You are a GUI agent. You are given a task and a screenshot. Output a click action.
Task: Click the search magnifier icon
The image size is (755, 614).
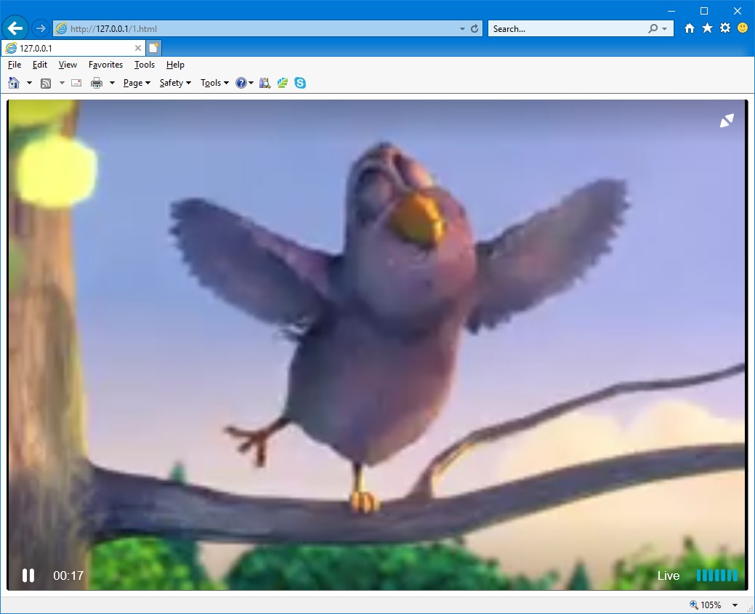point(653,28)
